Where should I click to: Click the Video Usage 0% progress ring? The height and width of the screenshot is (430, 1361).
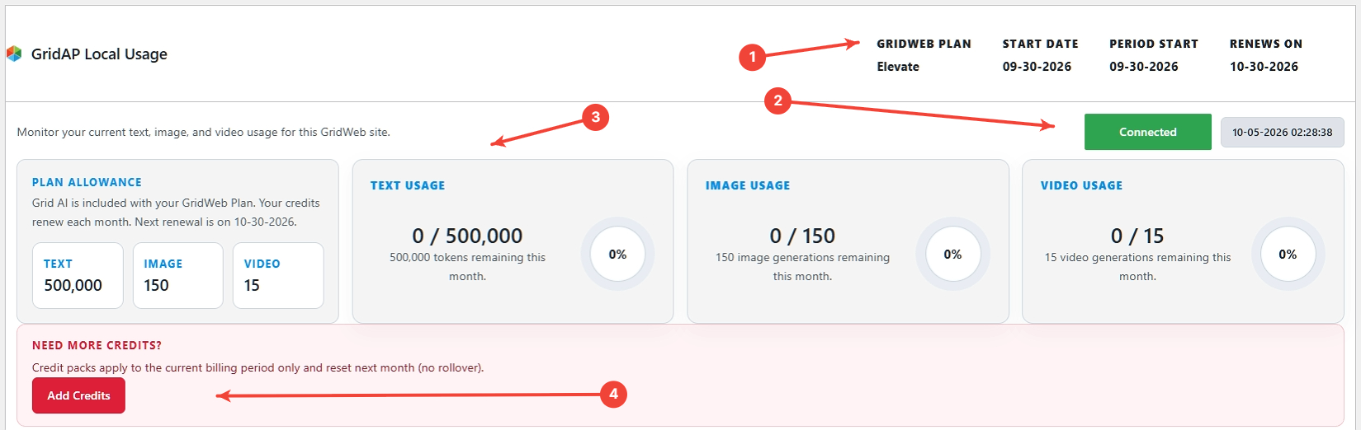1288,255
